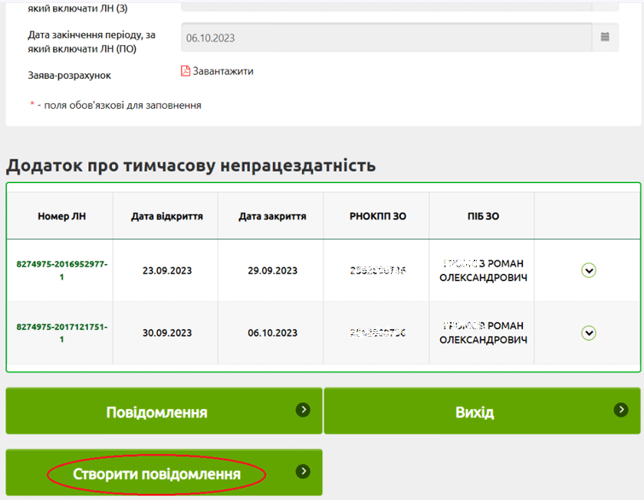The width and height of the screenshot is (644, 500).
Task: Click the Дата закриття column header
Action: coord(272,216)
